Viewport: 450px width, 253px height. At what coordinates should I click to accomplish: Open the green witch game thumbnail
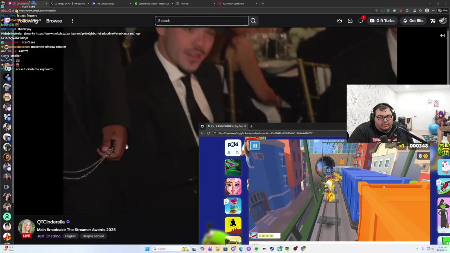(443, 215)
